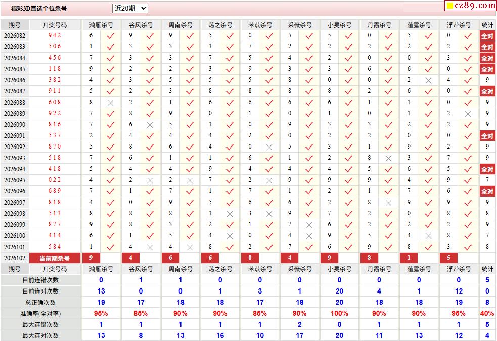Click the 100% accuracy value for 小旻杀号
497x341 pixels.
(339, 313)
